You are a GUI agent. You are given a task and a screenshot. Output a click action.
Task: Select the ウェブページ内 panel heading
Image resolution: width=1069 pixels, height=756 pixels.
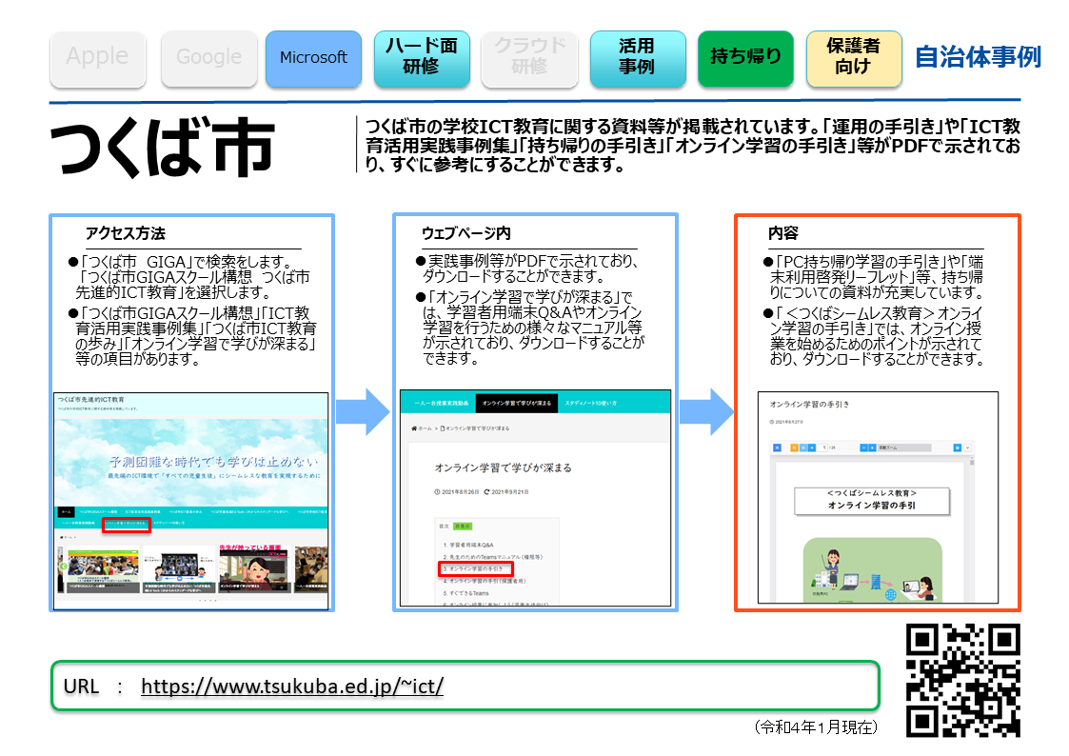click(x=466, y=233)
